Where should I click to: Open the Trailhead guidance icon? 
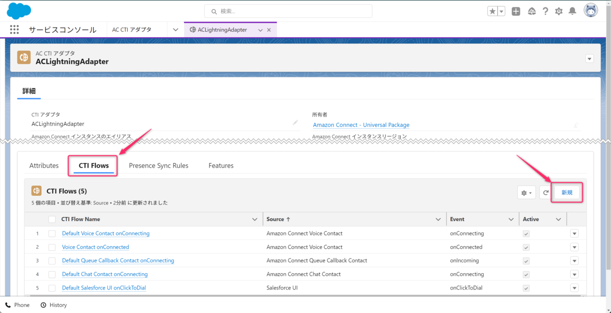point(532,11)
